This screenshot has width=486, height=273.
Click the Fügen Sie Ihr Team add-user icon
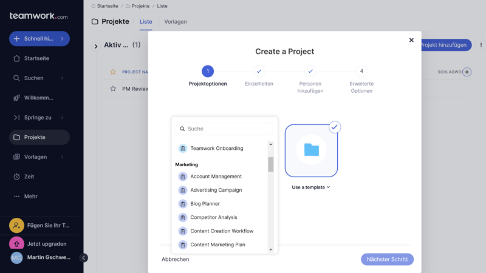[16, 225]
